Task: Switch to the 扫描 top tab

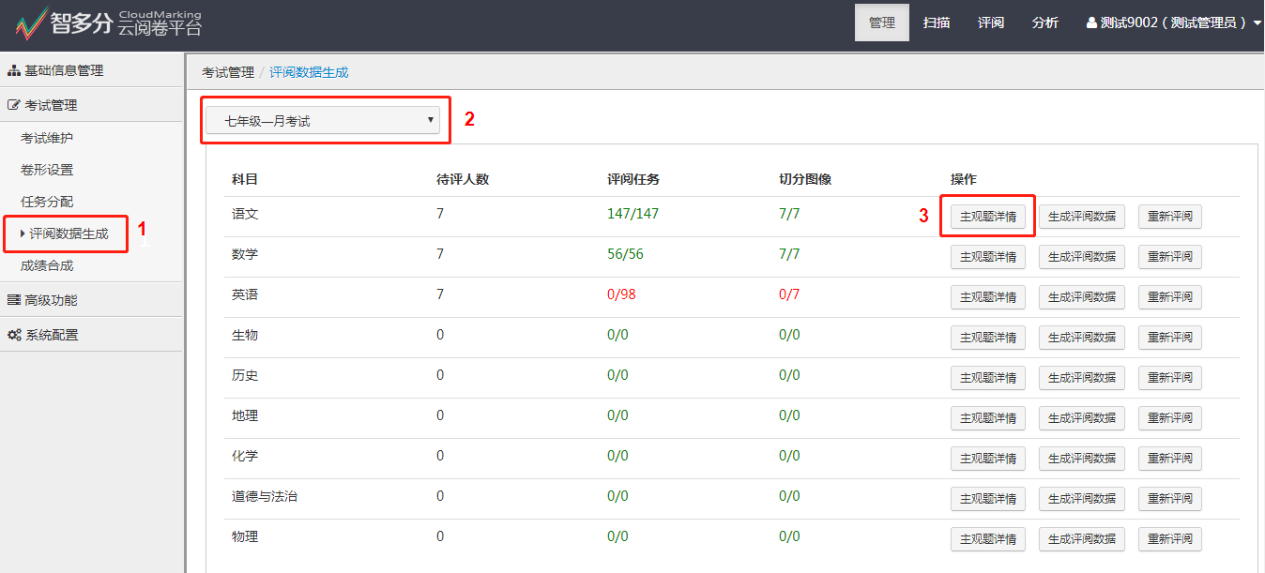Action: [936, 23]
